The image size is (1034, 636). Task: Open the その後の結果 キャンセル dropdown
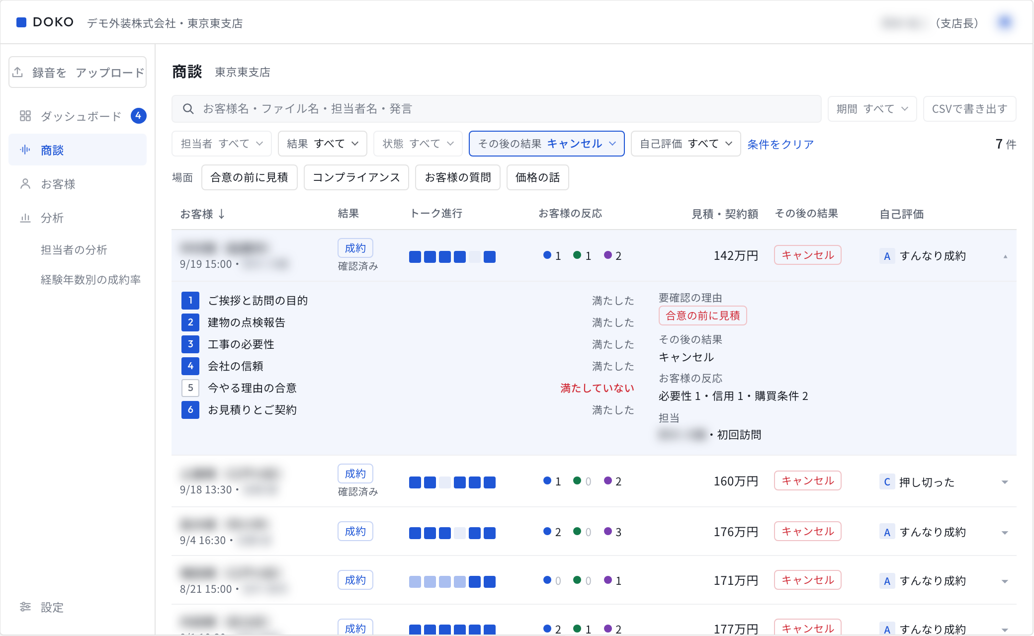point(547,144)
